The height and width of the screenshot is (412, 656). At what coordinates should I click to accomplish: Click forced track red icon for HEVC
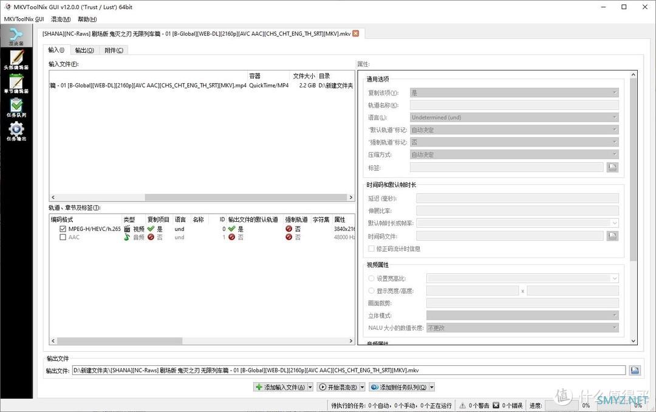point(289,229)
